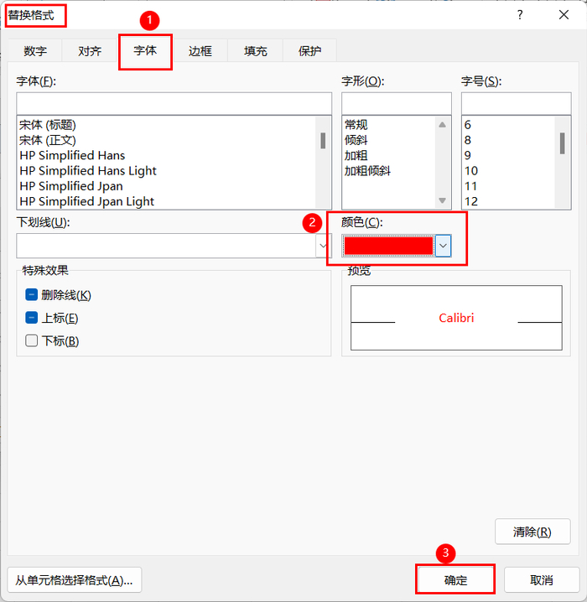587x602 pixels.
Task: Pick HP Simplified Jpan Light font
Action: click(86, 201)
